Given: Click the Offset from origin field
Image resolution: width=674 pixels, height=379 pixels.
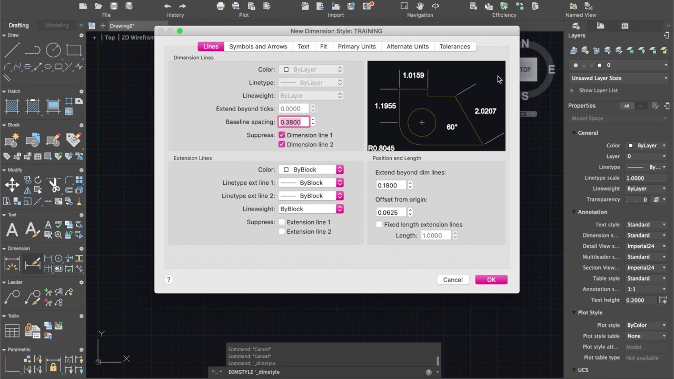Looking at the screenshot, I should click(x=391, y=212).
